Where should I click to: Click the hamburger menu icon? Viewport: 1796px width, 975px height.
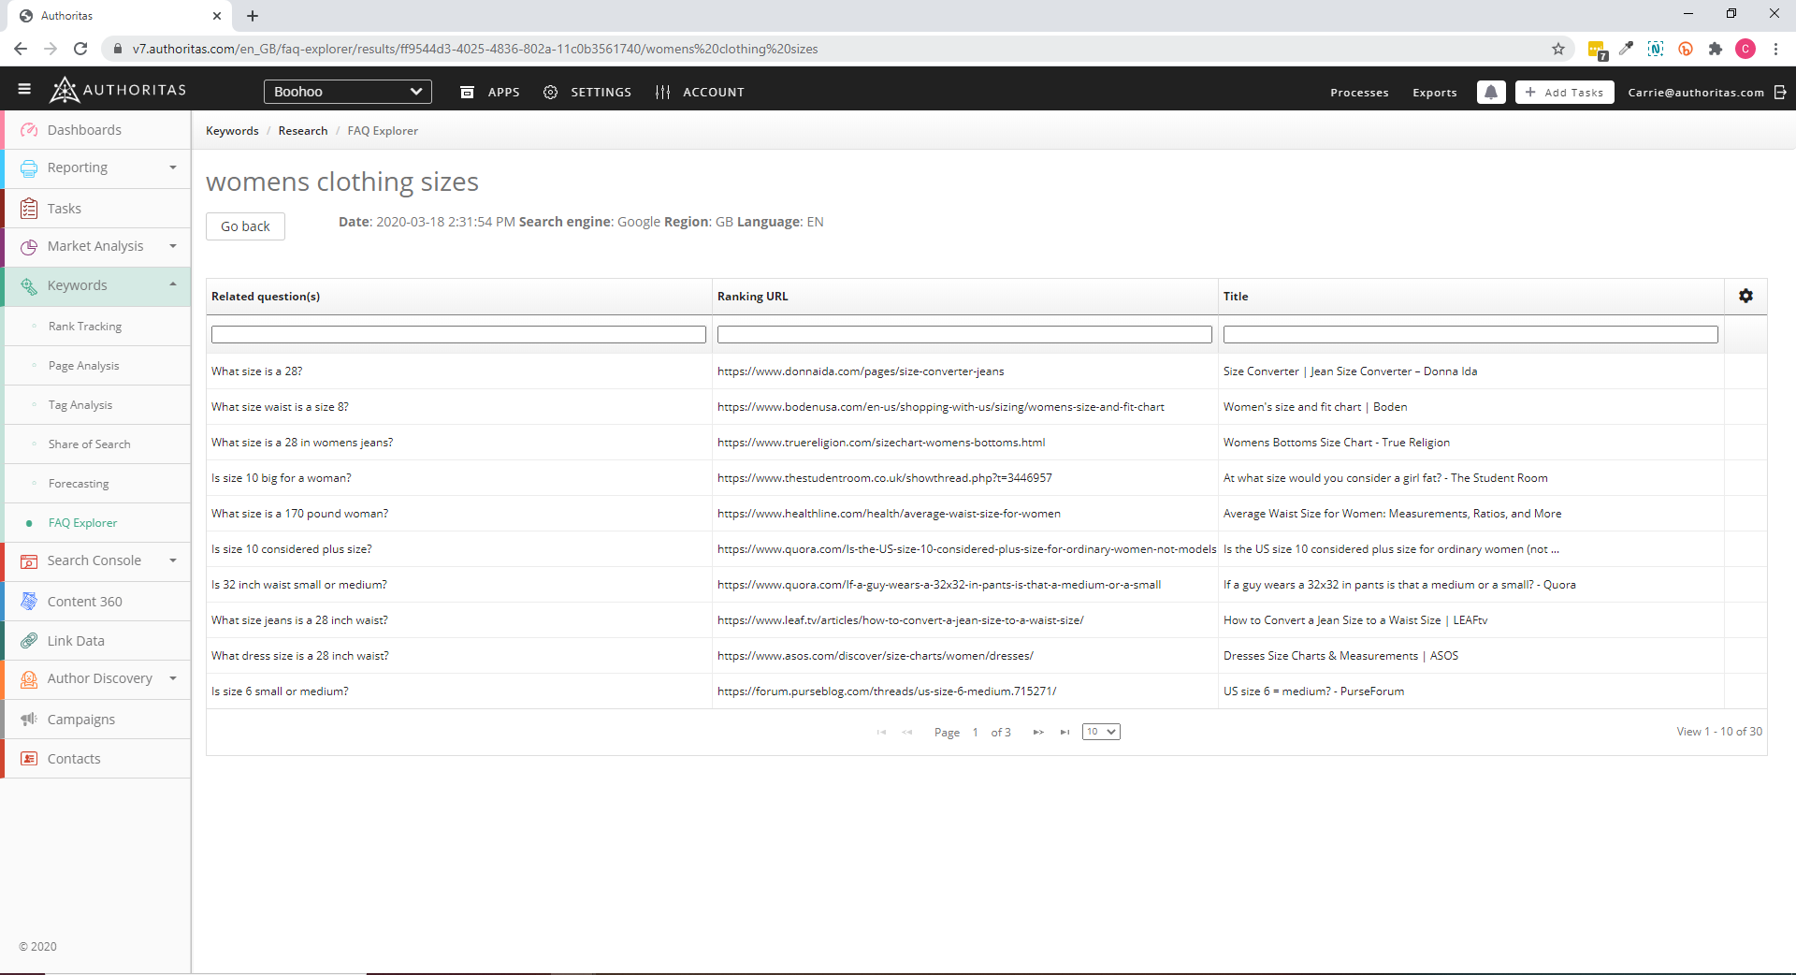[x=24, y=90]
